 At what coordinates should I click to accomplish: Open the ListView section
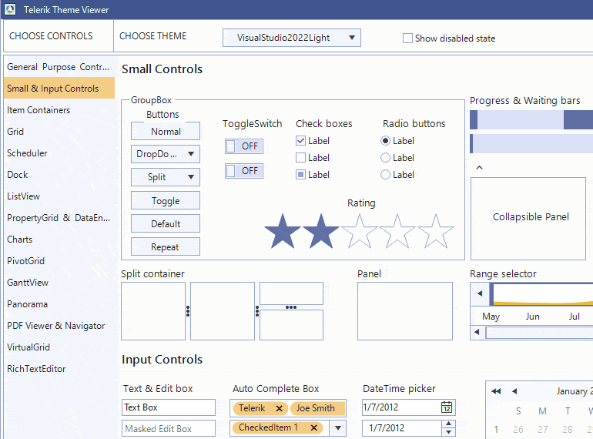[x=59, y=196]
